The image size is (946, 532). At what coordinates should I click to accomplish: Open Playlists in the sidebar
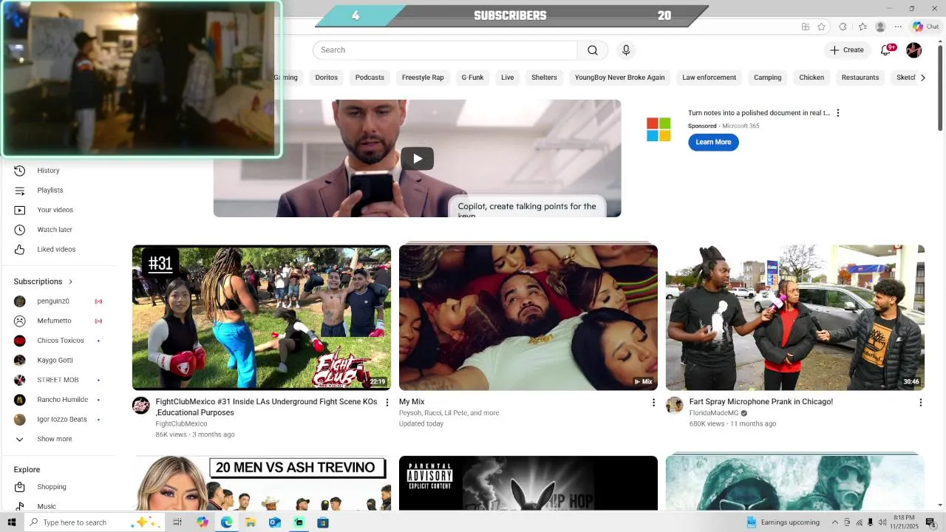50,190
